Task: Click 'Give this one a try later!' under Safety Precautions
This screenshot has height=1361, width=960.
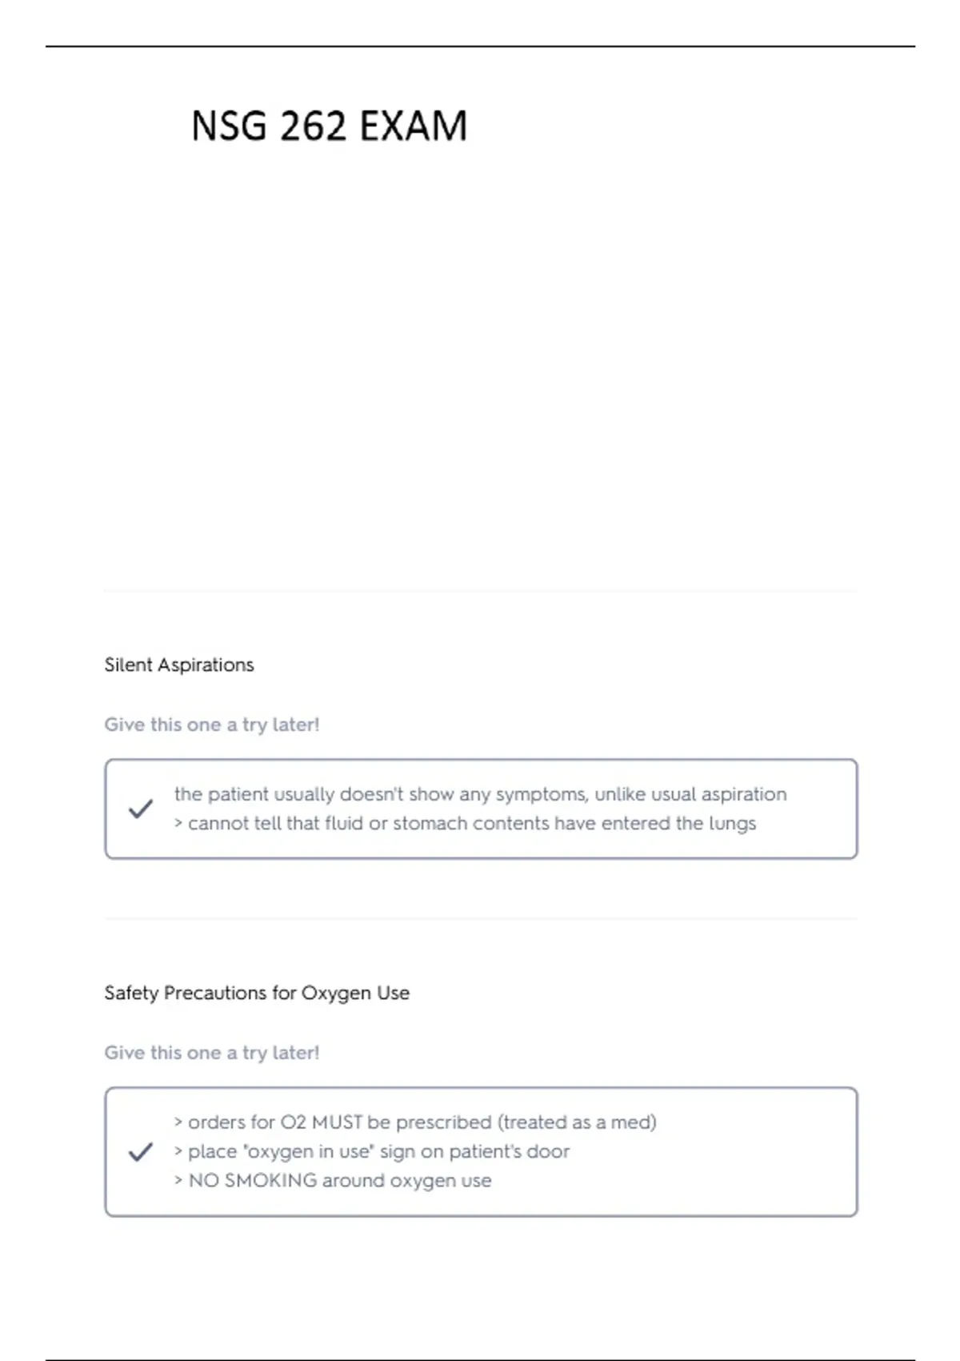Action: (x=212, y=1053)
